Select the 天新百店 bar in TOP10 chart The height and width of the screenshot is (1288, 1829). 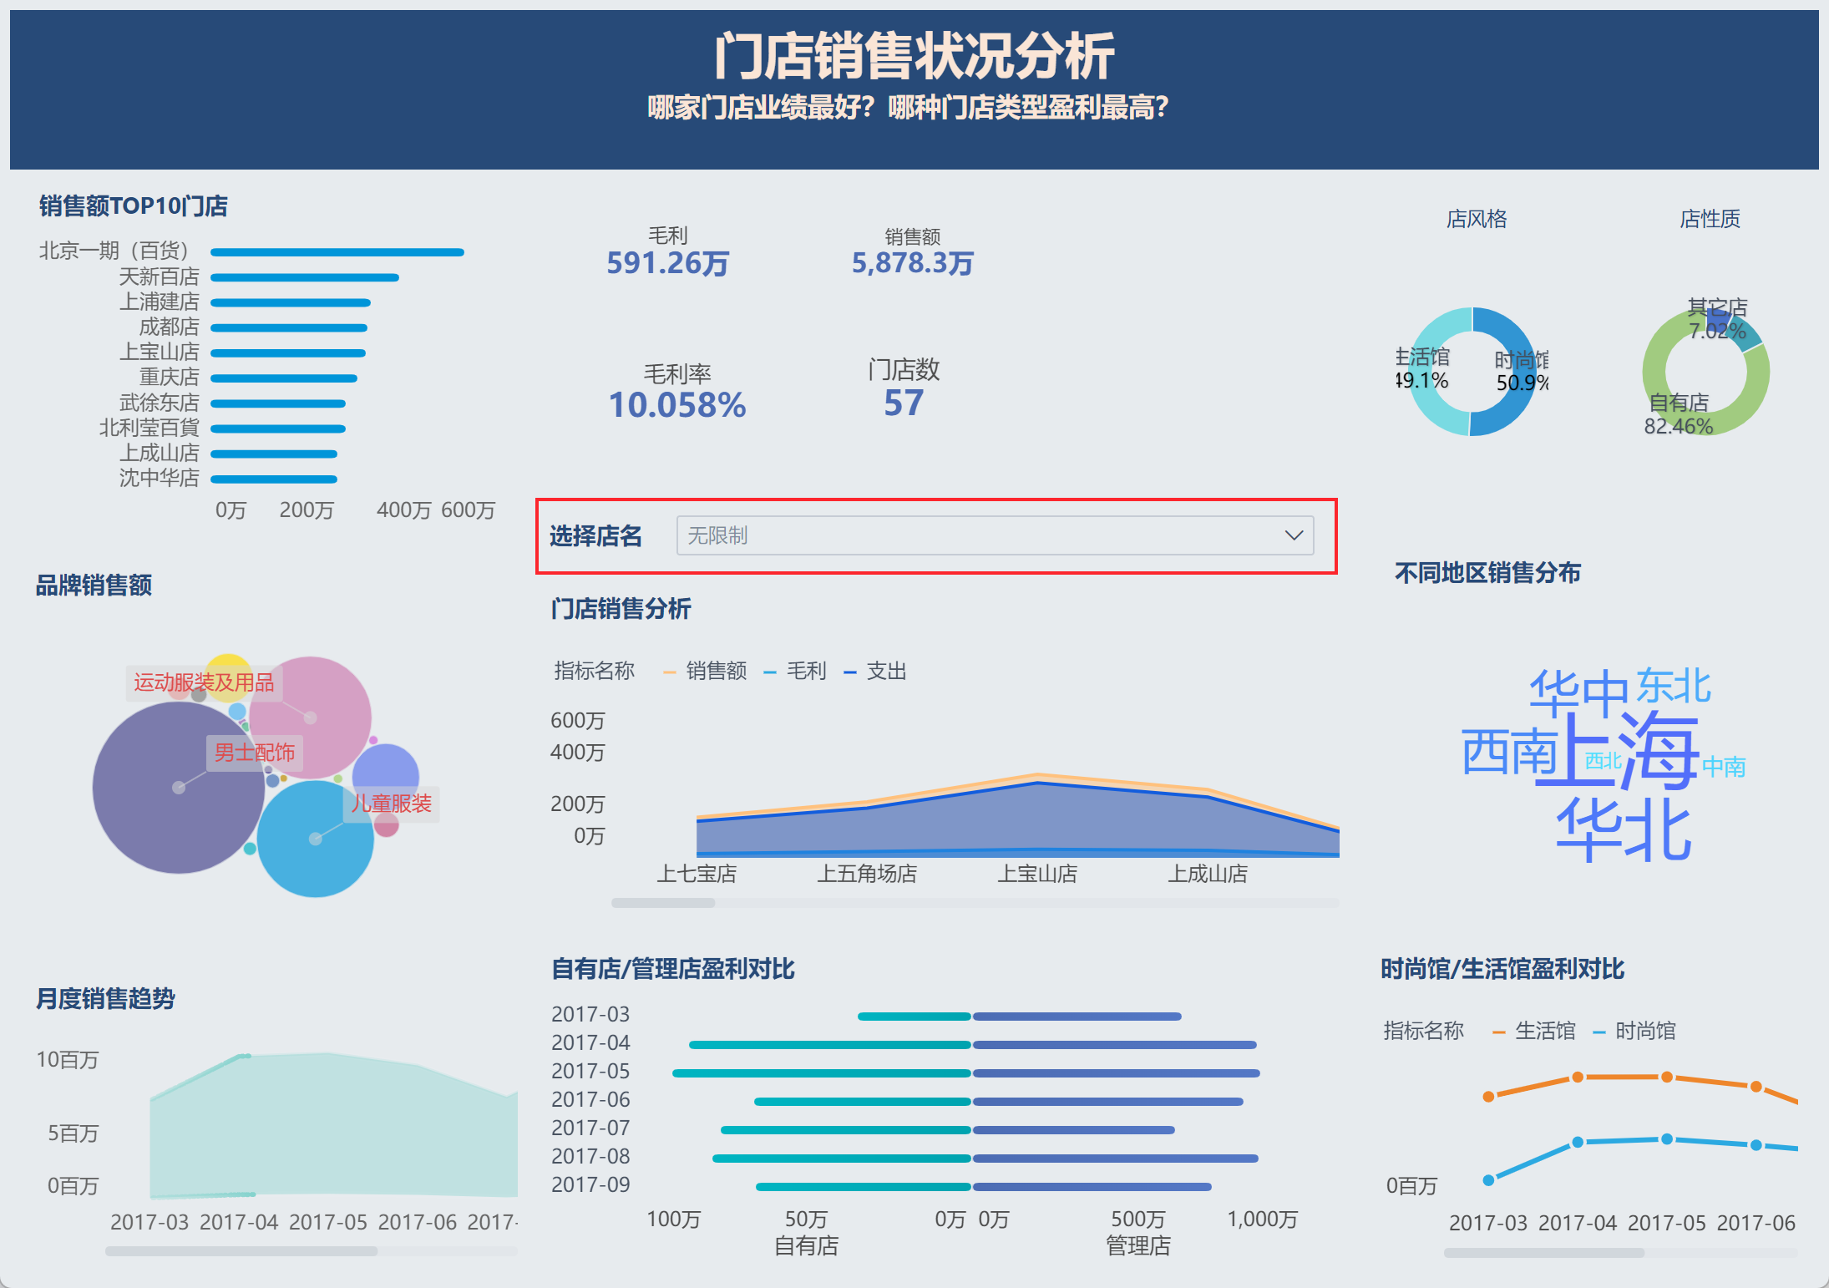[x=305, y=277]
